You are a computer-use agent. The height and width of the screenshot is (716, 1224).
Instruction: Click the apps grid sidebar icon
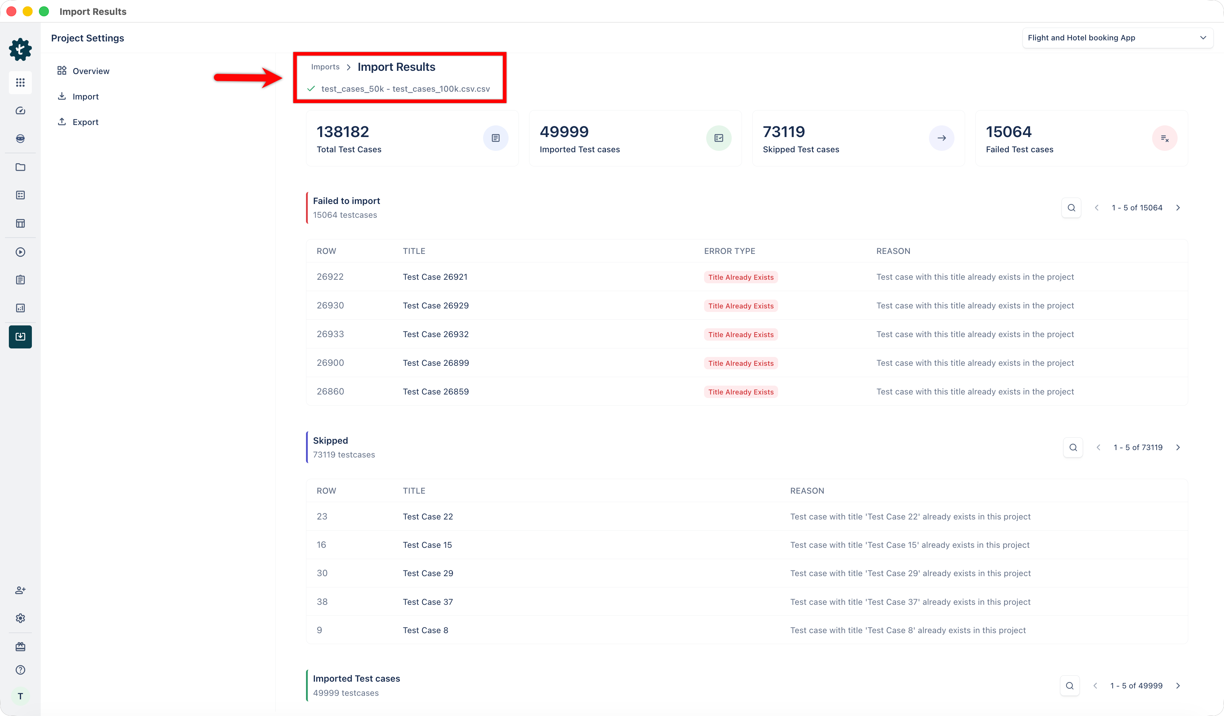[x=20, y=83]
